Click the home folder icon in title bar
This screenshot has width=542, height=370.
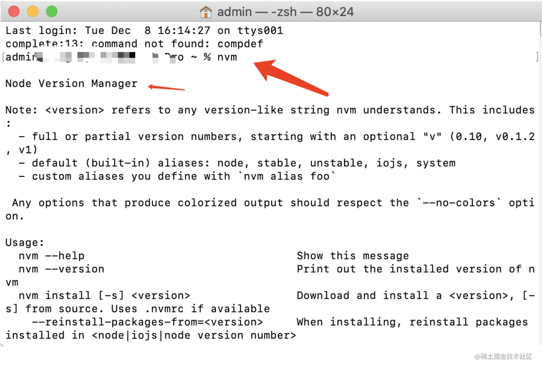206,12
